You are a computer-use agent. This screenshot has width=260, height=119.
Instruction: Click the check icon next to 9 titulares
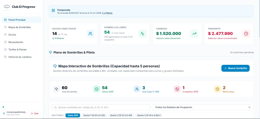53,38
